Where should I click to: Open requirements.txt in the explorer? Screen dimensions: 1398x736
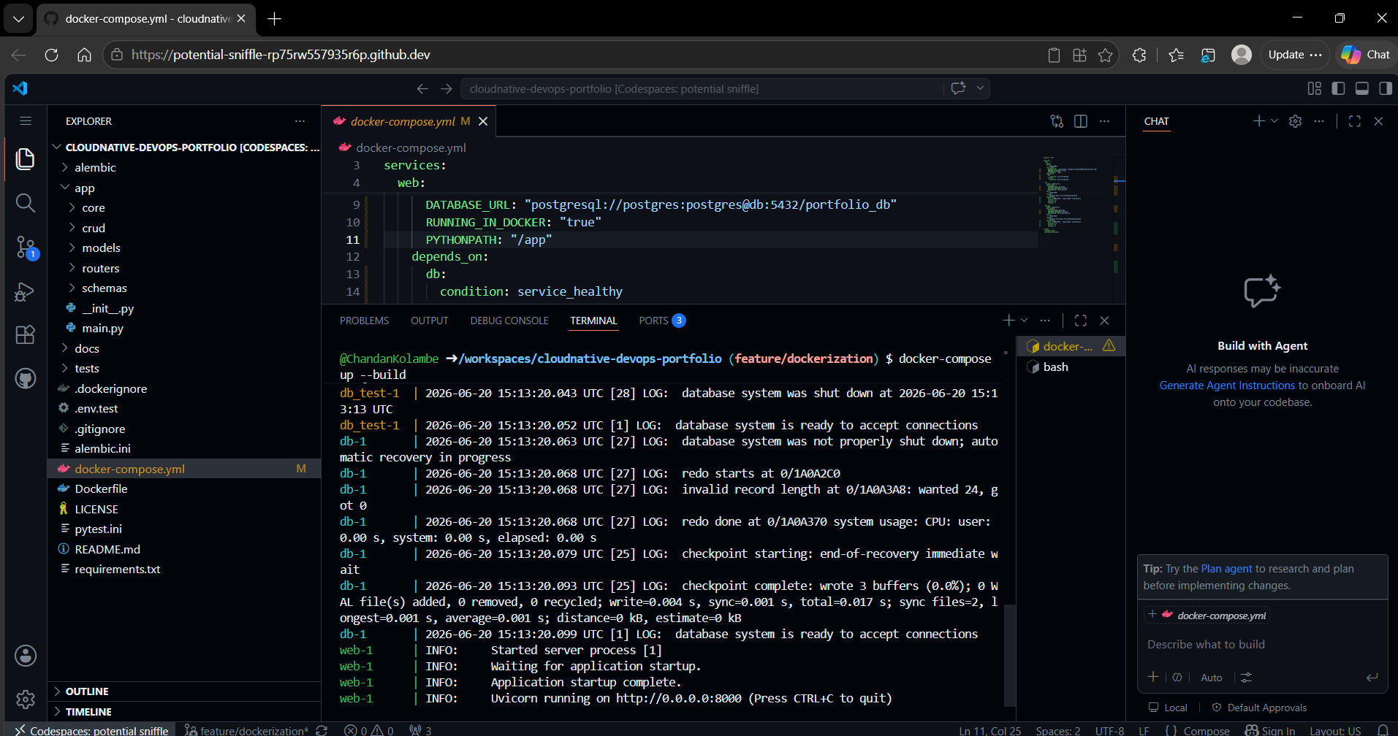point(184,570)
